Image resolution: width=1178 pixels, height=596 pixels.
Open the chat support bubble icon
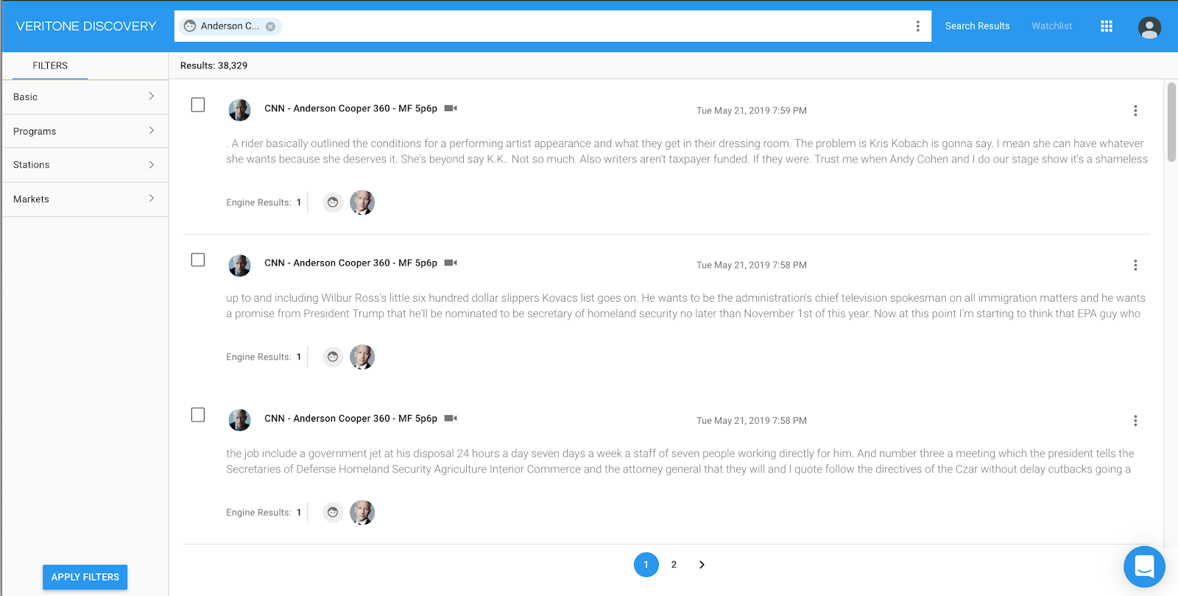coord(1144,567)
